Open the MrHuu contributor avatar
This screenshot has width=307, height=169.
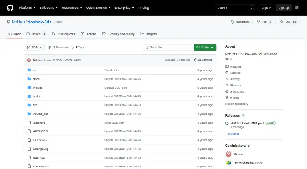(228, 154)
